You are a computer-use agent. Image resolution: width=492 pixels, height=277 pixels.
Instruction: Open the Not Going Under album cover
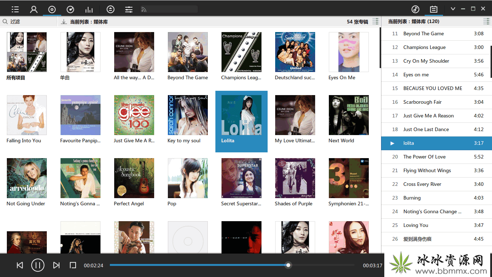click(x=27, y=178)
